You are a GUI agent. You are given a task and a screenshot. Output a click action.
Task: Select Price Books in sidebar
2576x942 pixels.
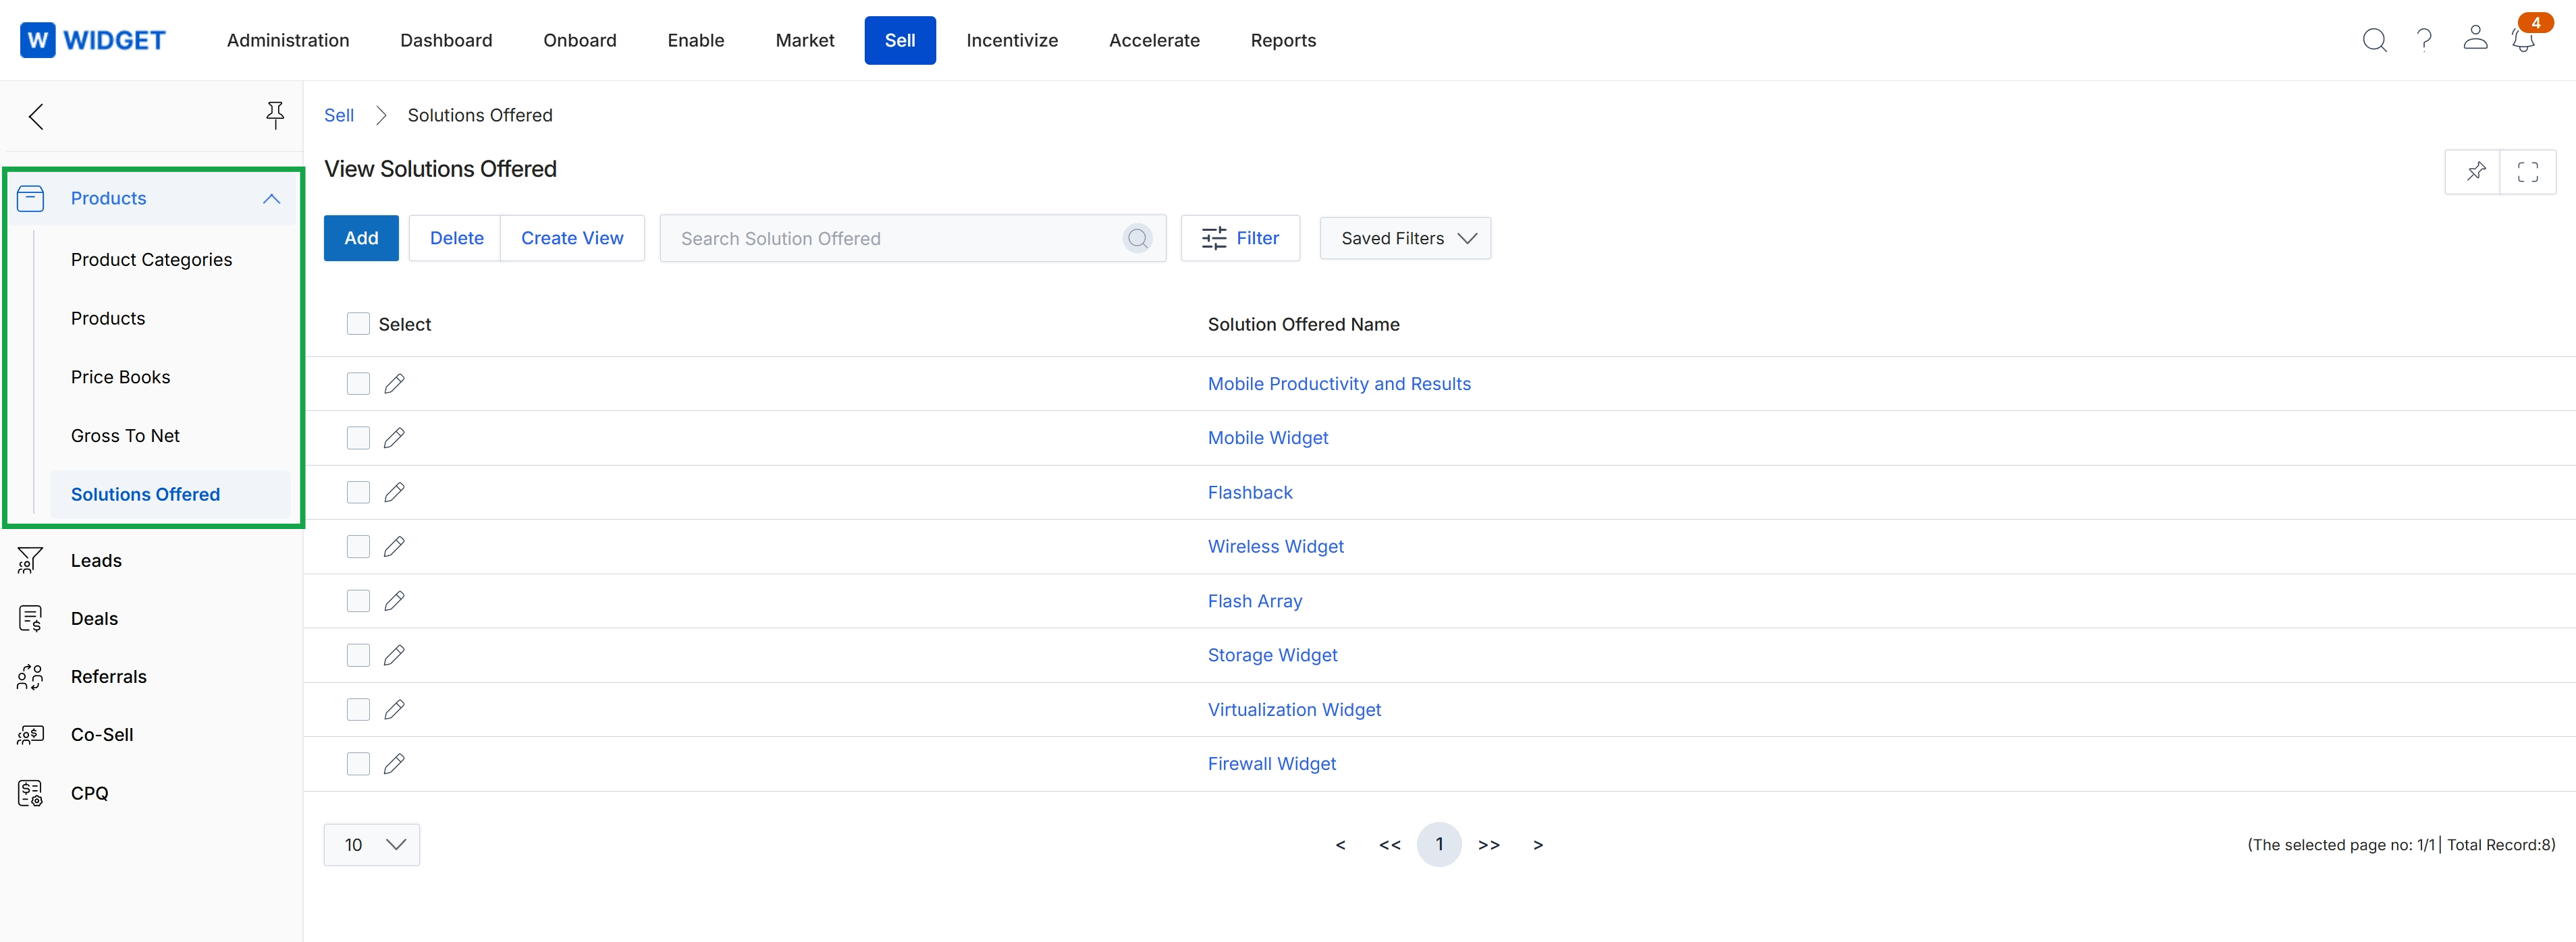(120, 377)
